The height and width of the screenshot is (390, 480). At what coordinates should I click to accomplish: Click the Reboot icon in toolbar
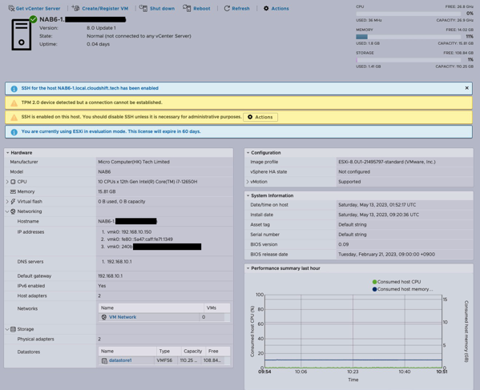pyautogui.click(x=187, y=8)
